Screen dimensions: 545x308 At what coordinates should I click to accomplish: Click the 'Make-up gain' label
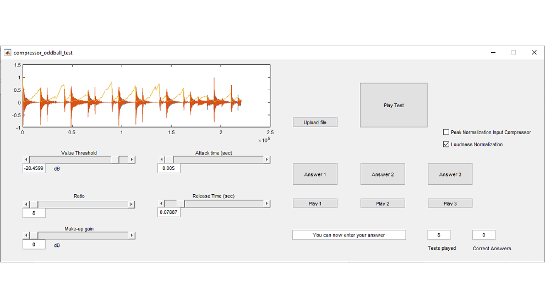pos(79,229)
